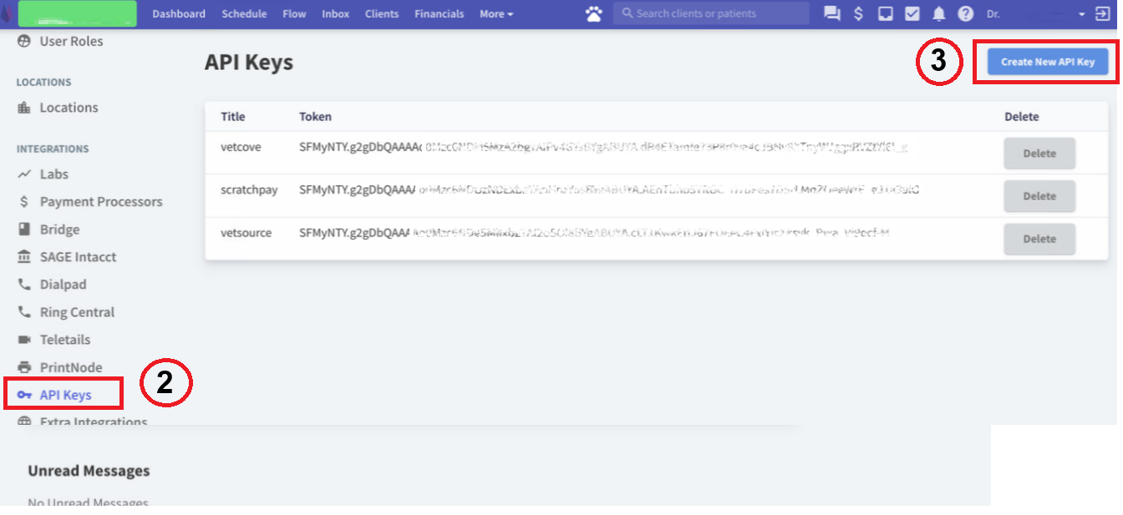Go to Dashboard in the top navigation

point(179,14)
